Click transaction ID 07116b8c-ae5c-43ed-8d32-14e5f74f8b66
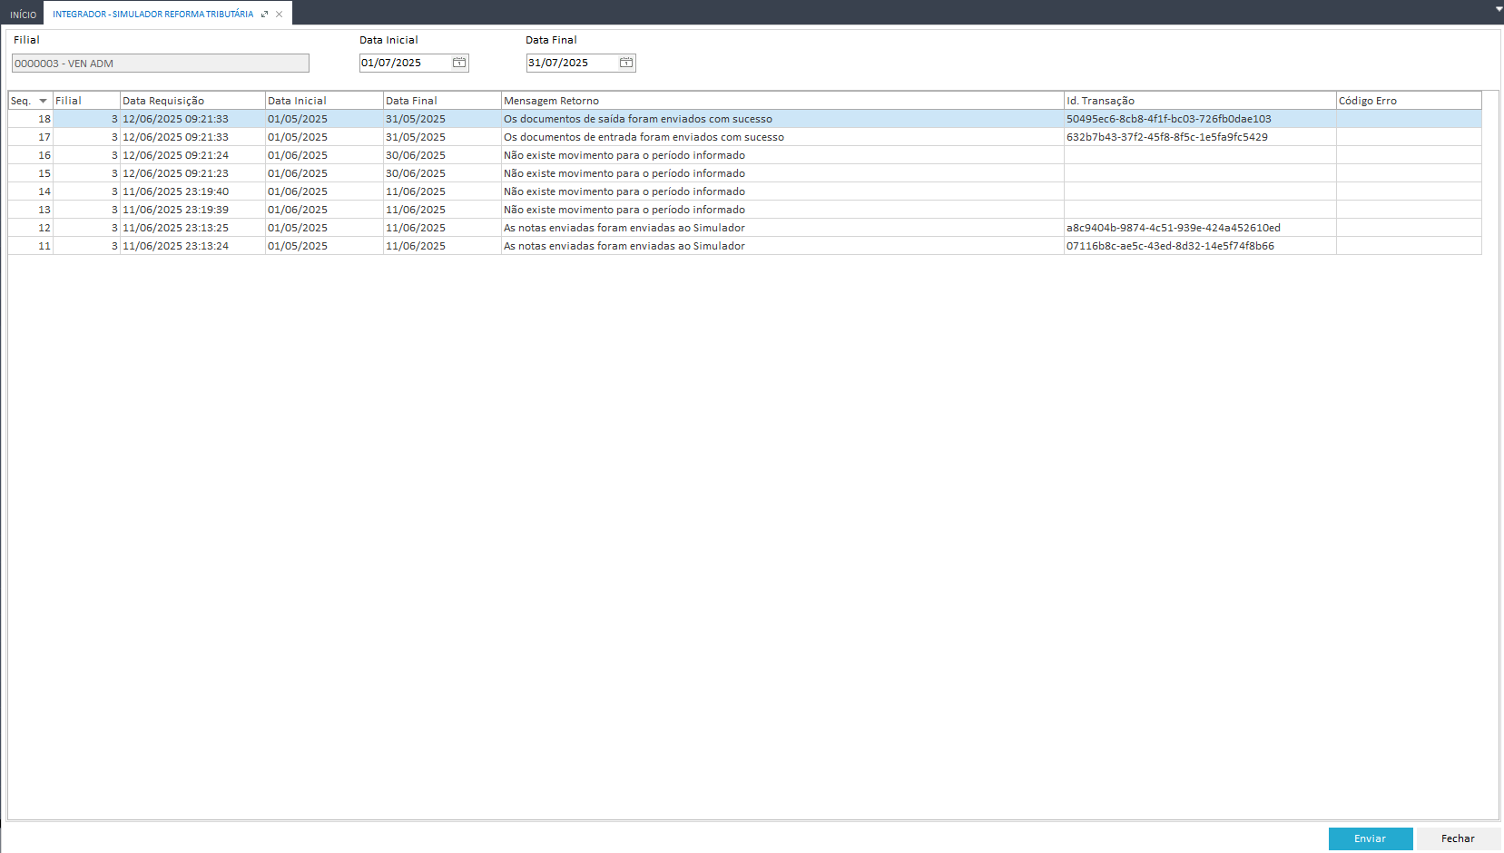 point(1170,246)
